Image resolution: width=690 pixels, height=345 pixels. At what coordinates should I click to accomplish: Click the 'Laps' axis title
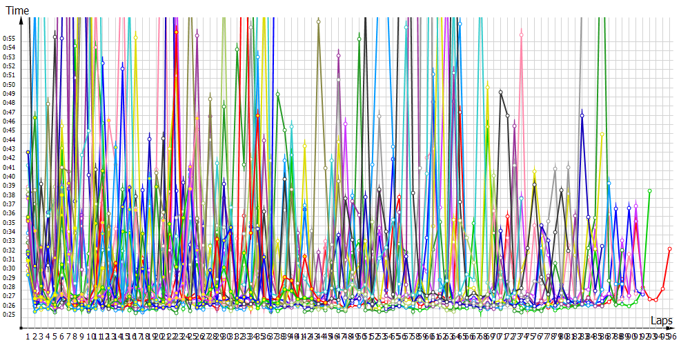click(x=662, y=321)
